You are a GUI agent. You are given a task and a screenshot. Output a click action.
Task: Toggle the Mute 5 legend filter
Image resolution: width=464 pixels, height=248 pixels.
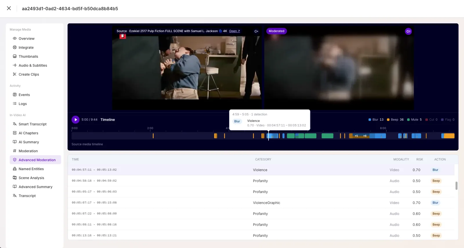click(414, 120)
